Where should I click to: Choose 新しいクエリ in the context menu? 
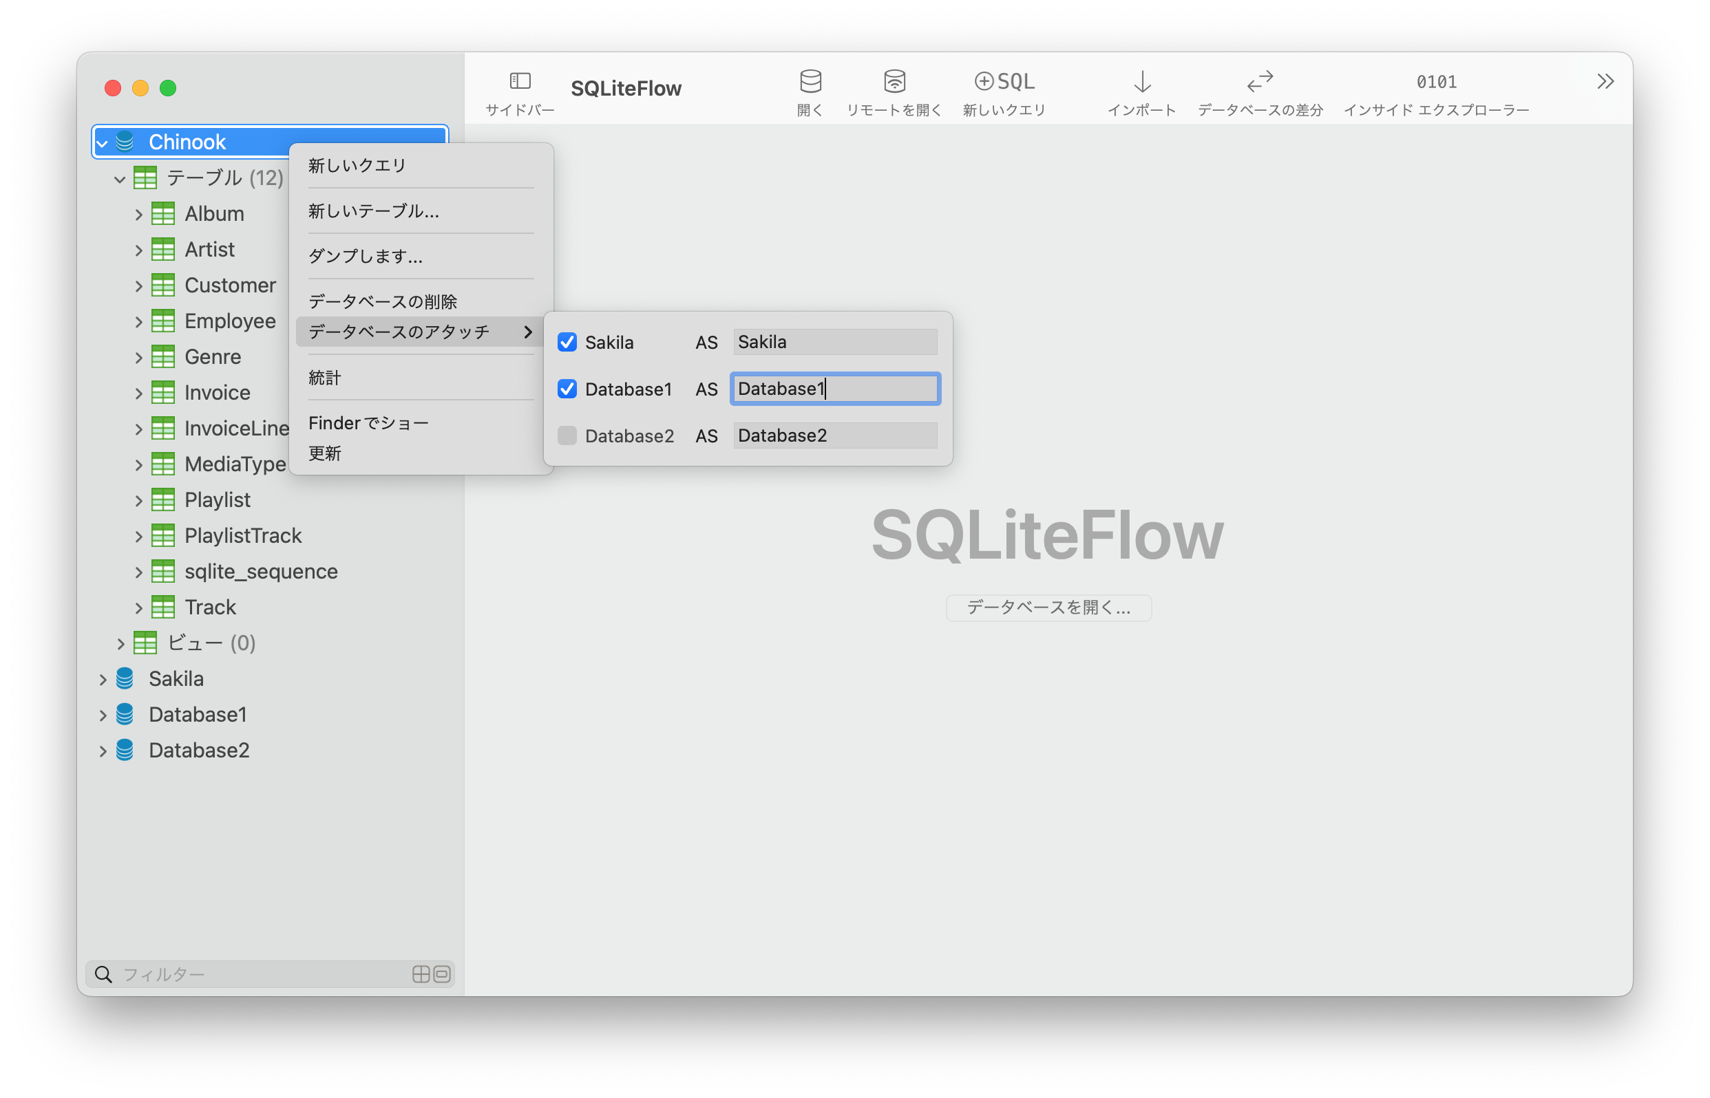421,165
